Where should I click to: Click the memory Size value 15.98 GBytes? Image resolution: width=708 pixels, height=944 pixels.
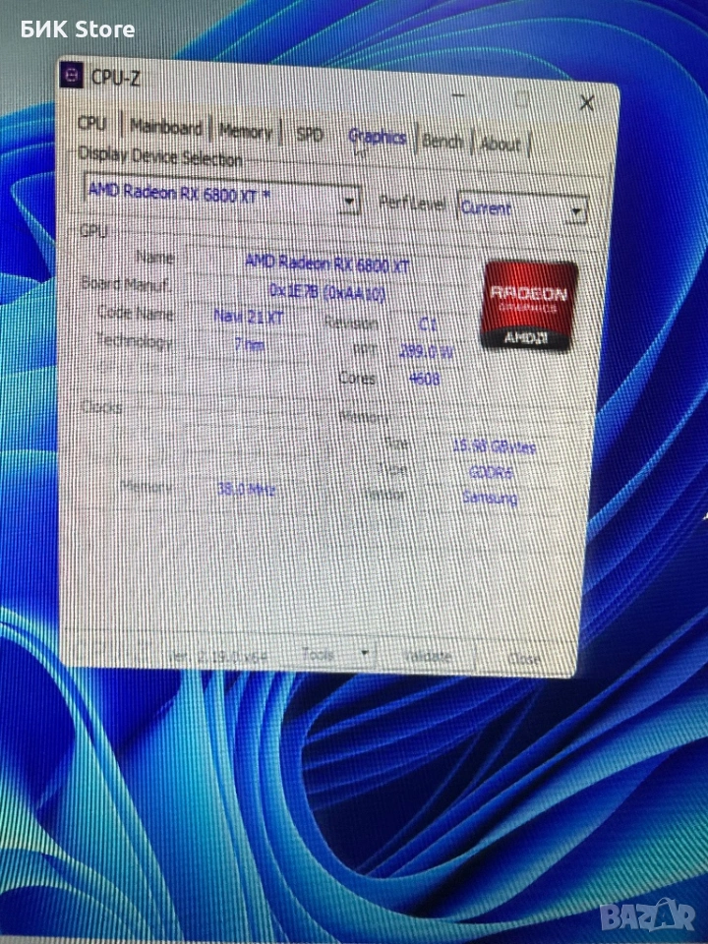click(495, 446)
